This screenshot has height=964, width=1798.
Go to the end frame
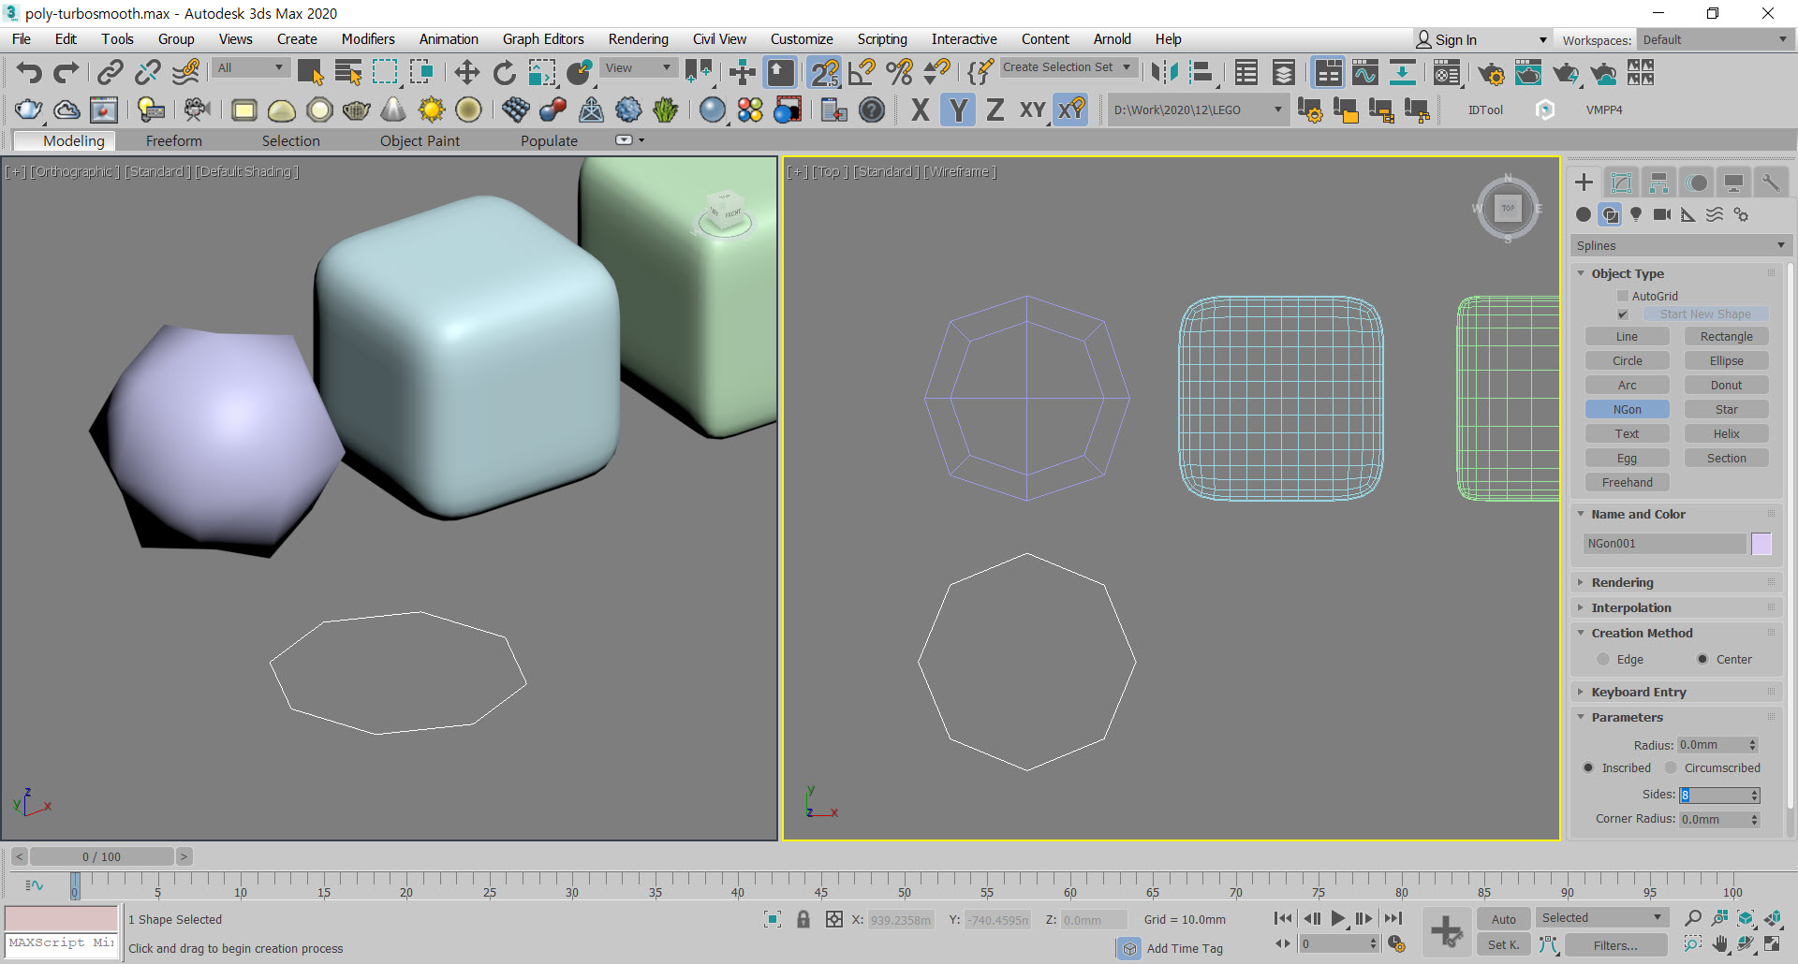1393,919
